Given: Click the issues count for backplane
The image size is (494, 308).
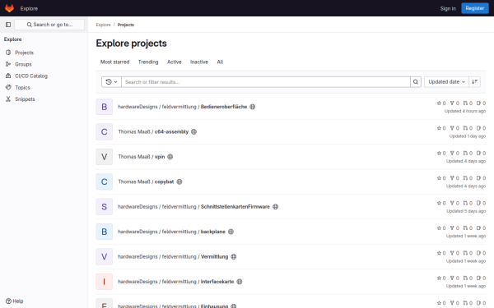Looking at the screenshot, I should [481, 228].
